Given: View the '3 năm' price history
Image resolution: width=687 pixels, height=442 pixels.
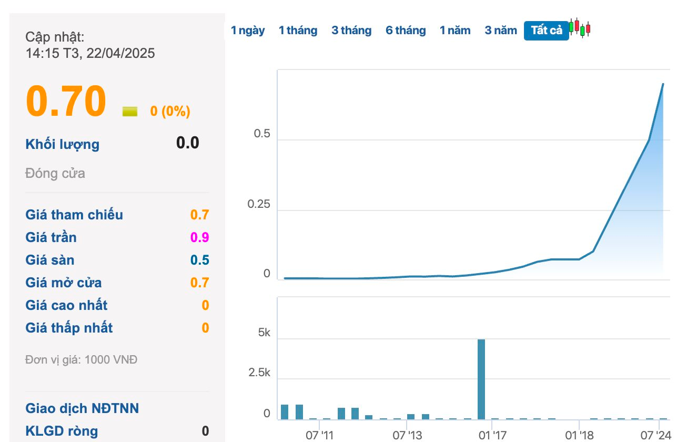Looking at the screenshot, I should 501,31.
